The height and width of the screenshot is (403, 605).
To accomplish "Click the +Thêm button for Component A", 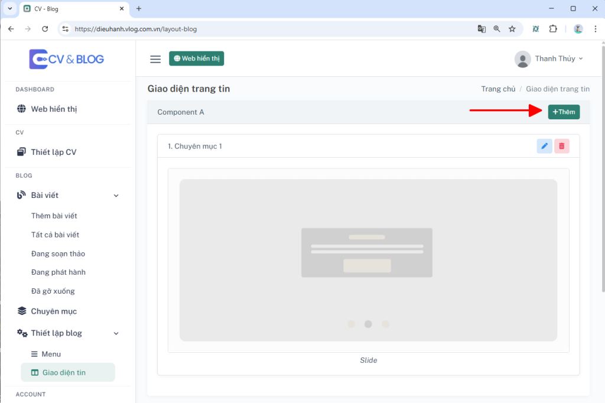I will (564, 112).
